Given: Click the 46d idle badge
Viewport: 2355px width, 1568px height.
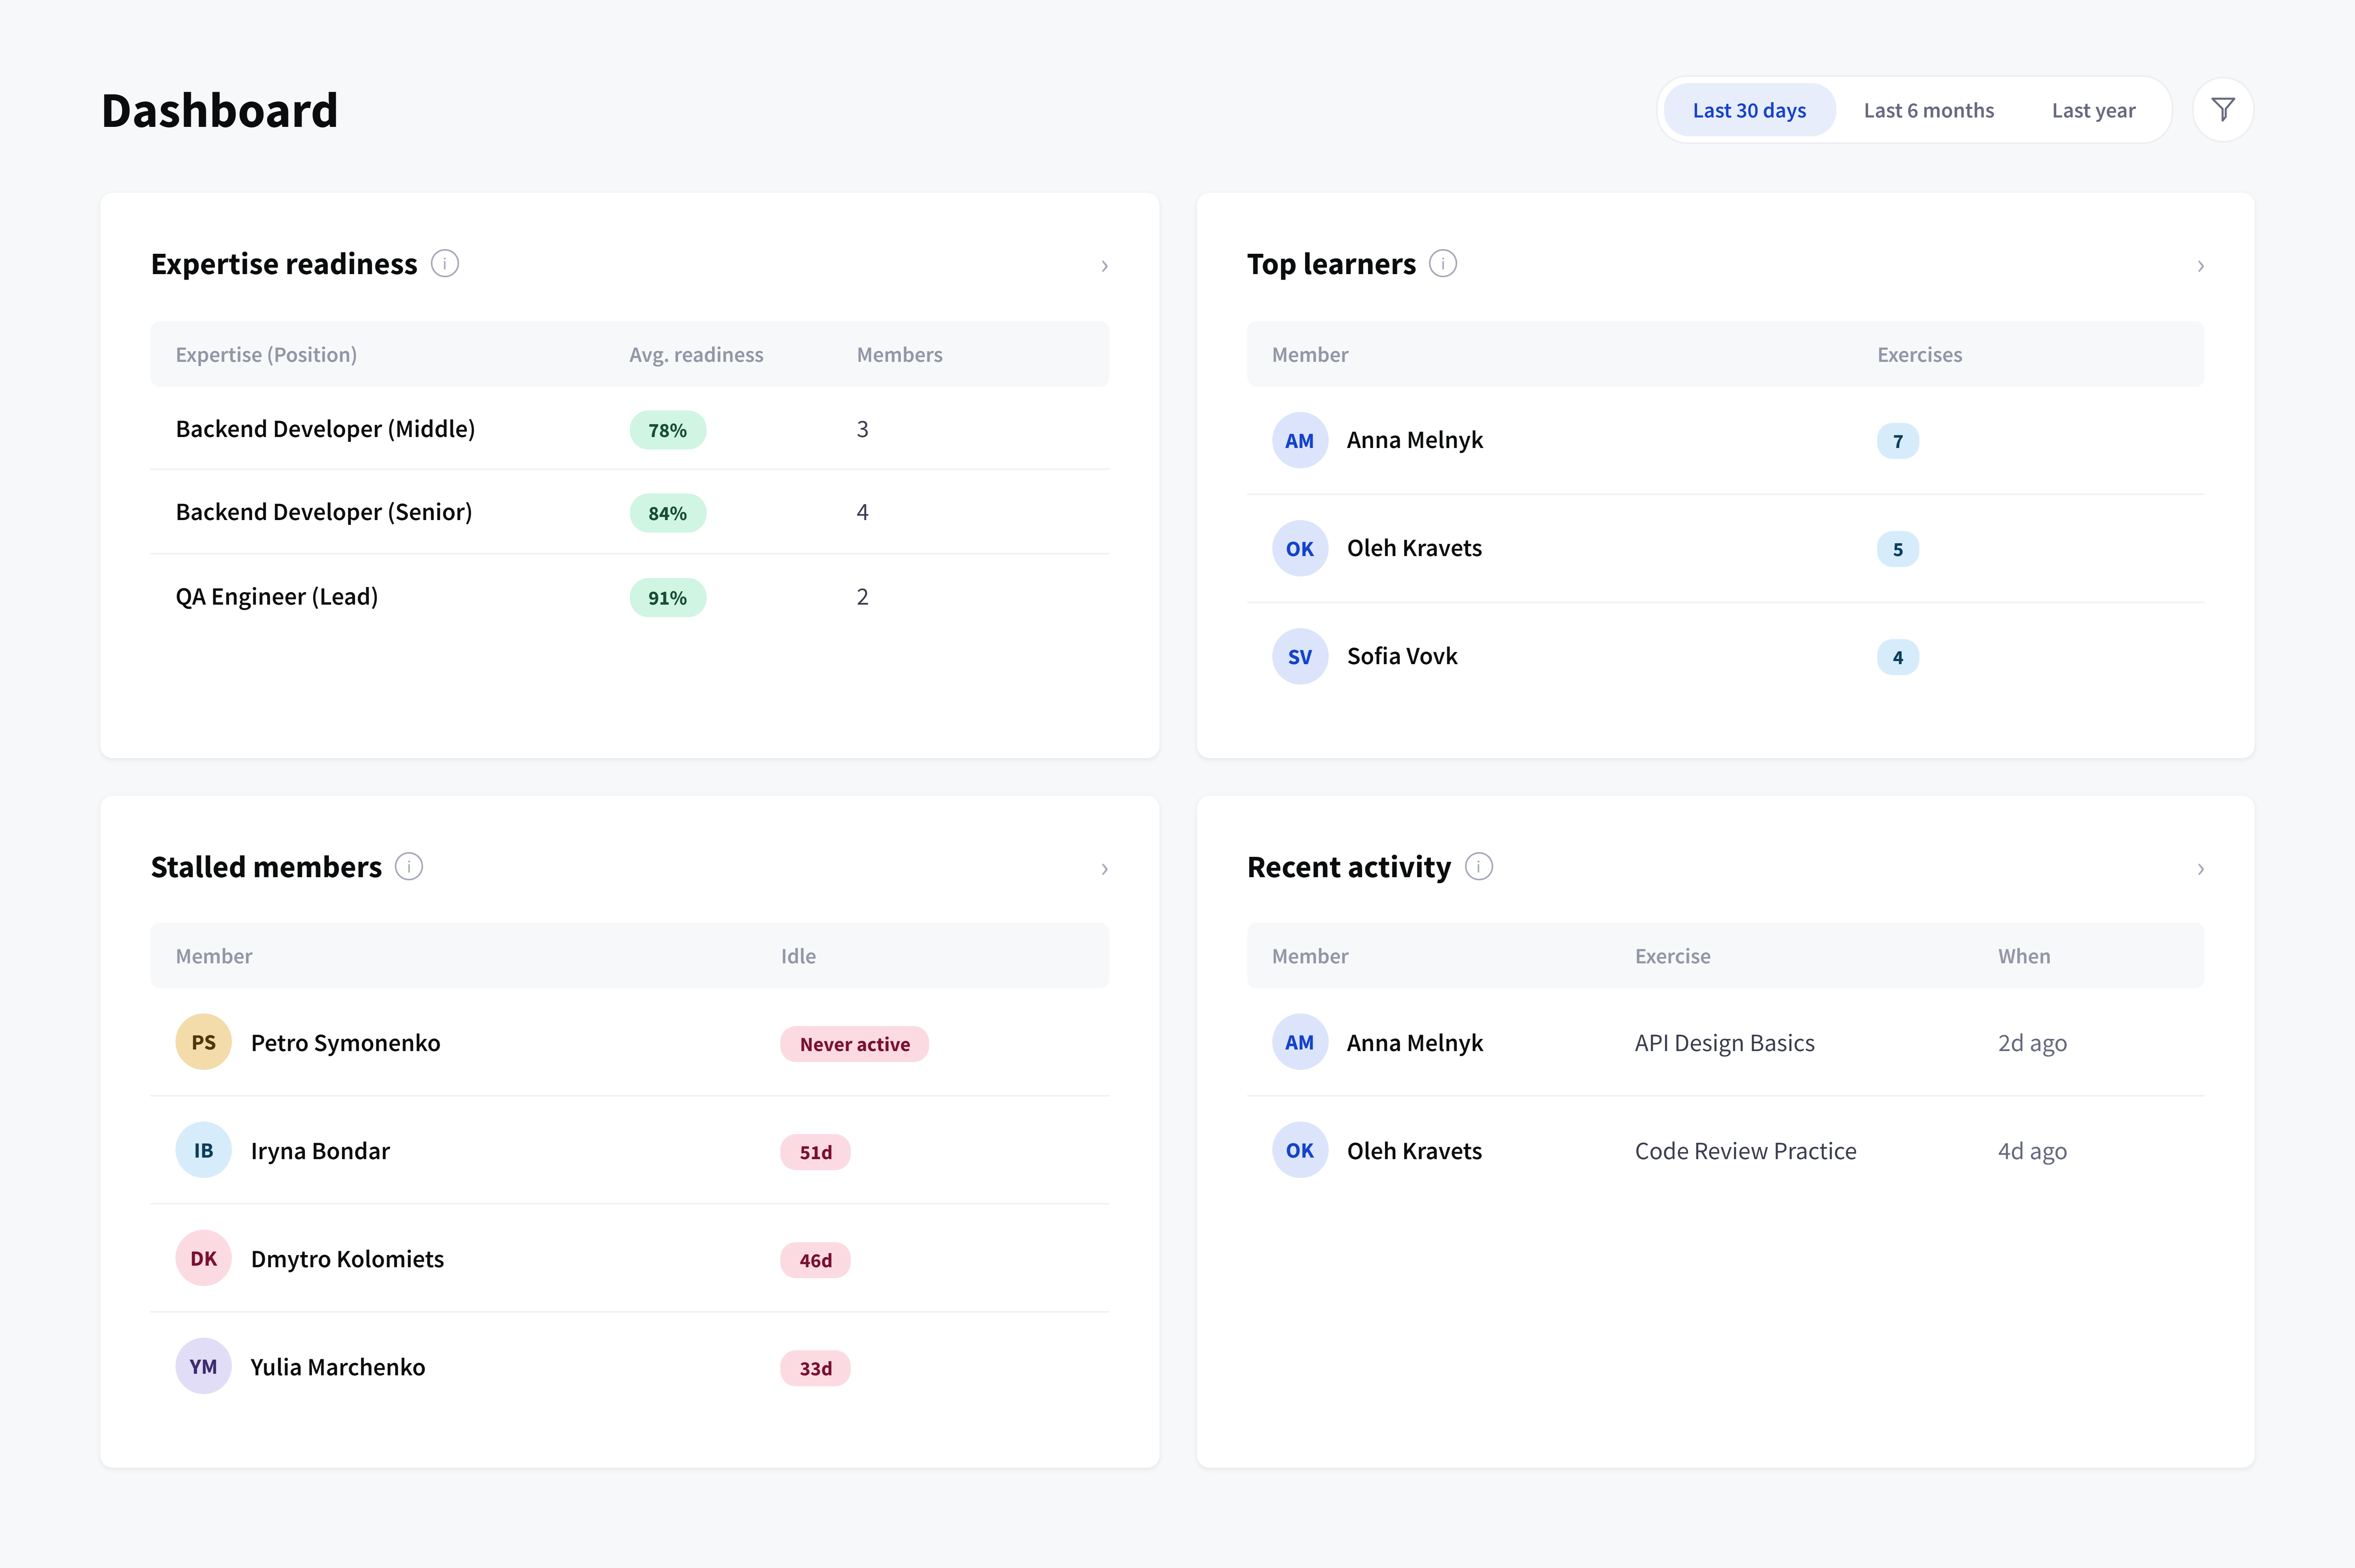Looking at the screenshot, I should pos(815,1260).
